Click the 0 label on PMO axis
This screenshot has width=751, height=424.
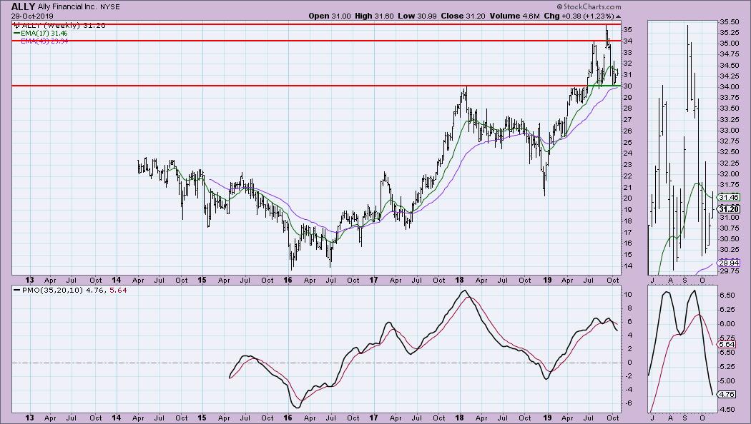(x=629, y=363)
